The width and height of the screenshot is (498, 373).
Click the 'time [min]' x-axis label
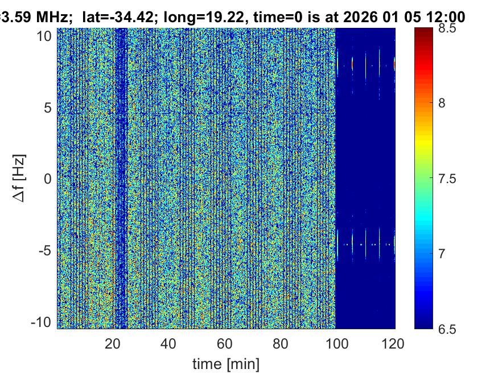coord(225,363)
